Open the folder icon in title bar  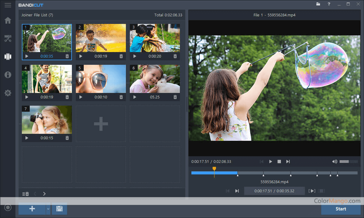pyautogui.click(x=318, y=4)
